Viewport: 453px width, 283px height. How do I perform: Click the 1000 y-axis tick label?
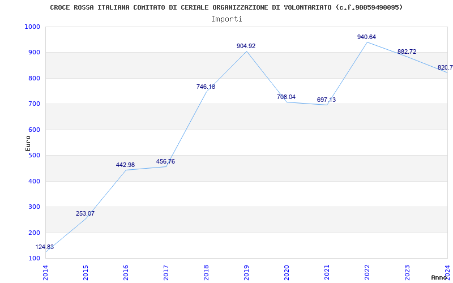[32, 27]
